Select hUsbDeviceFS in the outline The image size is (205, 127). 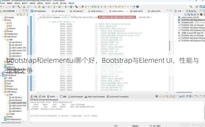pyautogui.click(x=187, y=23)
